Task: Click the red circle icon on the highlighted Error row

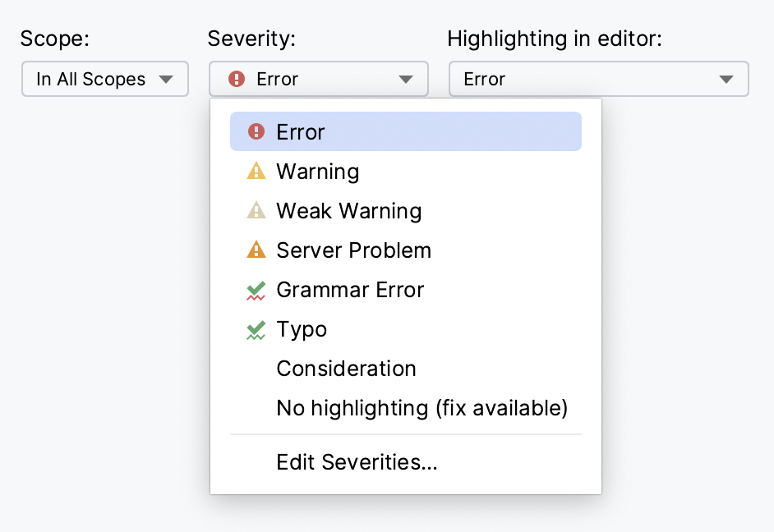Action: (256, 131)
